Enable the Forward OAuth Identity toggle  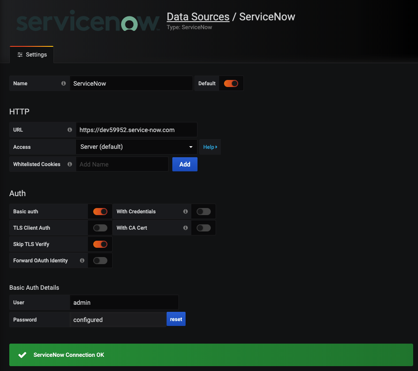point(100,261)
